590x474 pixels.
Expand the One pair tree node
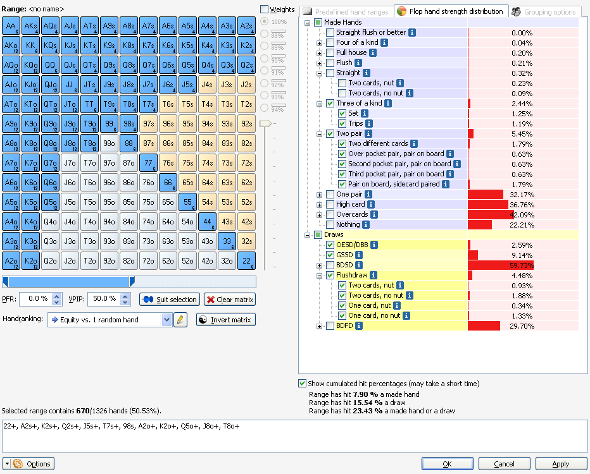coord(318,194)
